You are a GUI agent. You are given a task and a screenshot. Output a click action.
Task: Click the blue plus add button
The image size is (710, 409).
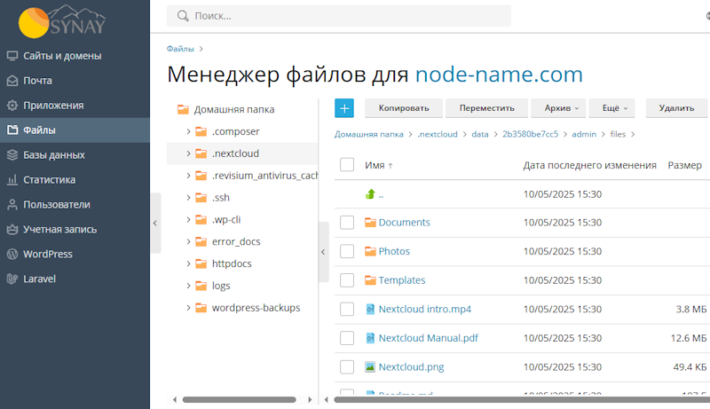344,108
